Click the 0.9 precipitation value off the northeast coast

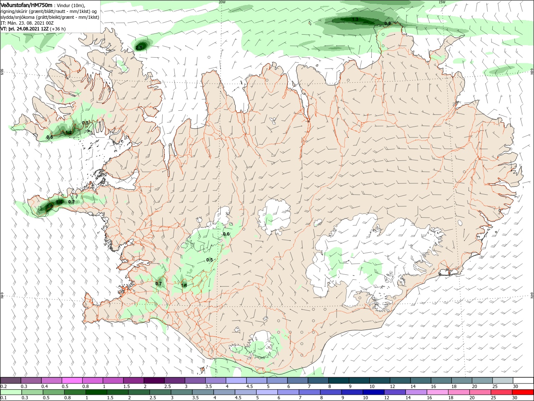coord(388,23)
